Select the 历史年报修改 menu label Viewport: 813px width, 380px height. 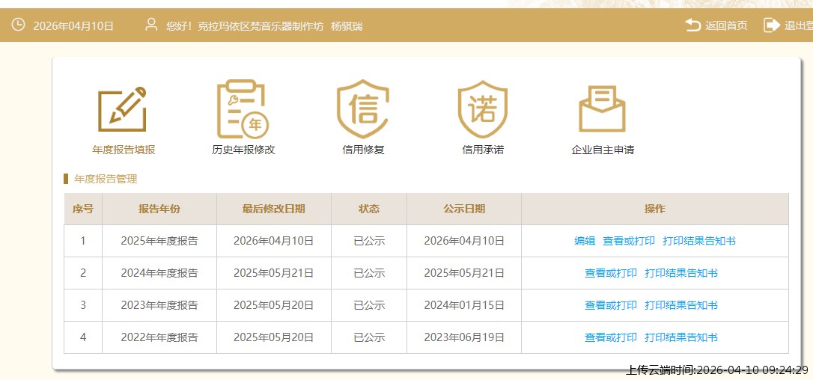pyautogui.click(x=243, y=150)
